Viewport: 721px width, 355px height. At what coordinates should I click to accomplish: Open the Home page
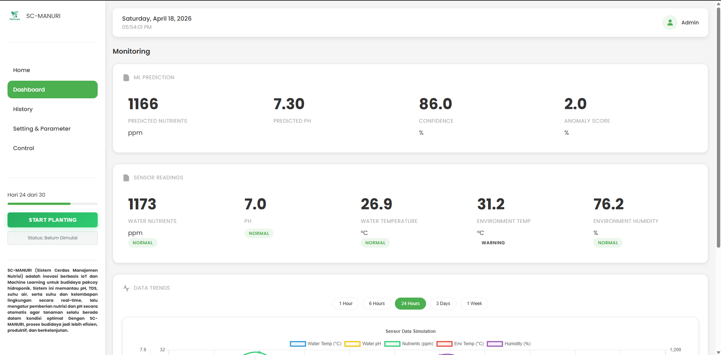point(53,70)
